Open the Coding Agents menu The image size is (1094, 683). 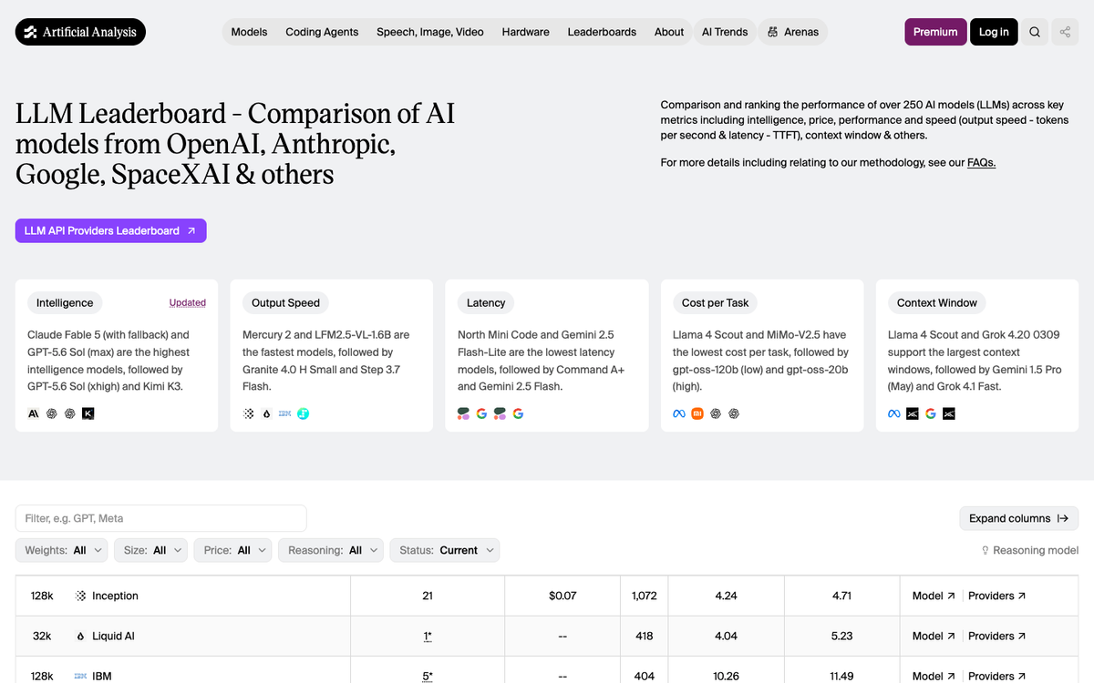(x=322, y=32)
